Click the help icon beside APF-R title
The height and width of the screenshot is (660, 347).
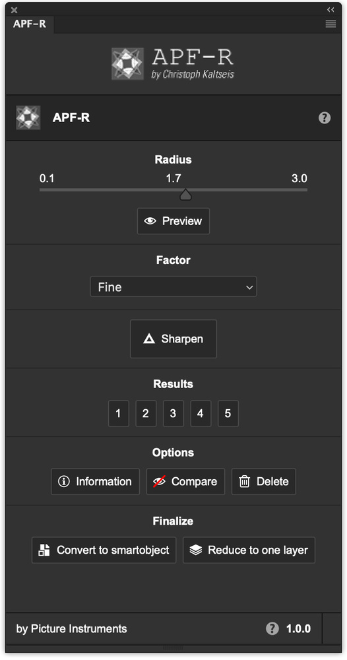tap(325, 118)
